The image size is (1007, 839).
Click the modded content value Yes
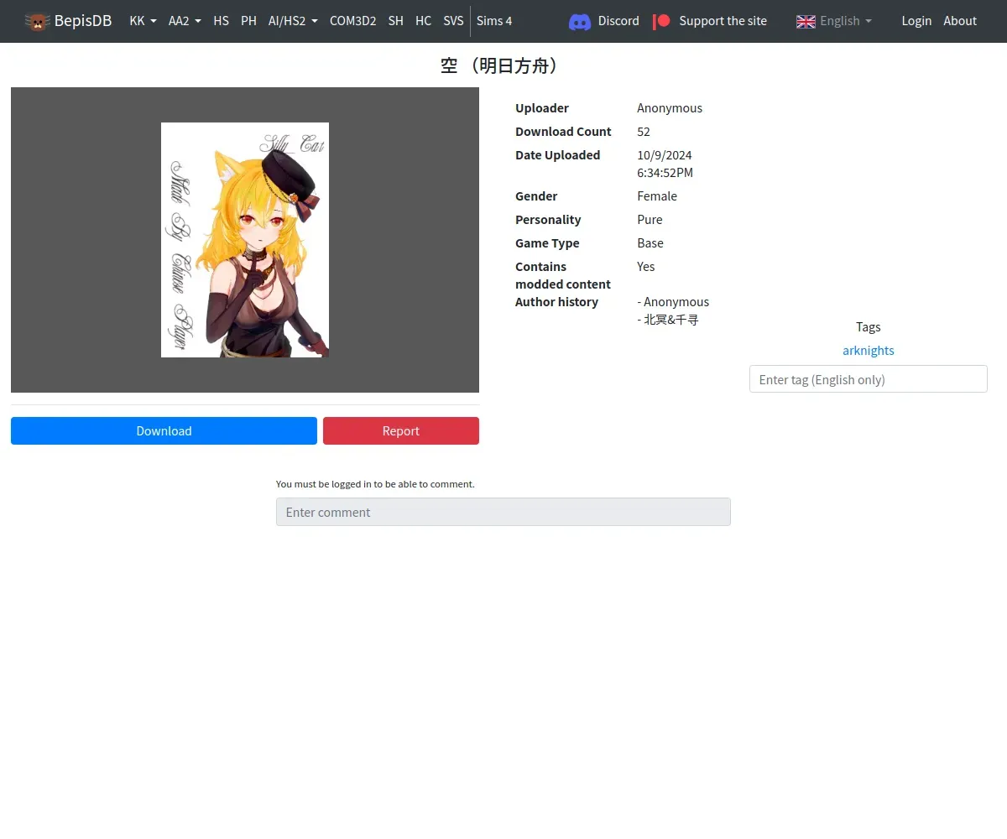(x=646, y=267)
